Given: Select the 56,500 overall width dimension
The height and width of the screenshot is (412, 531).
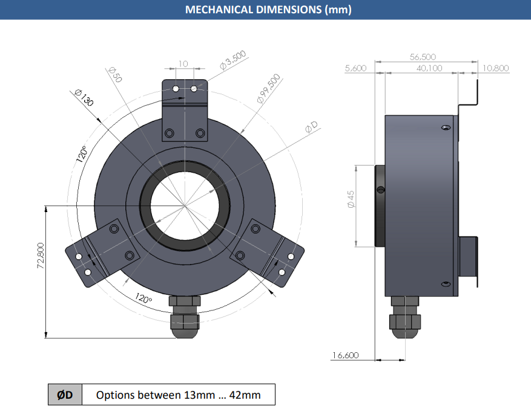Looking at the screenshot, I should (423, 57).
